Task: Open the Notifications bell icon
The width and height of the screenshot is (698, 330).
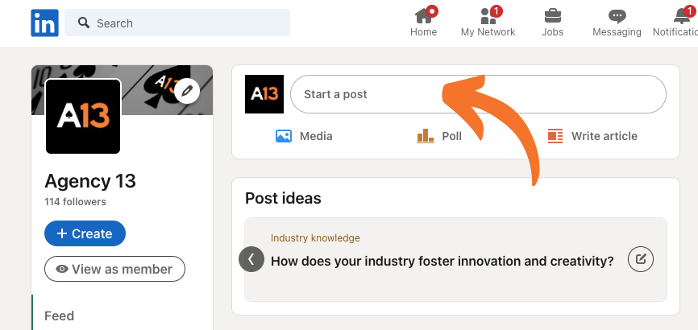Action: [x=680, y=18]
